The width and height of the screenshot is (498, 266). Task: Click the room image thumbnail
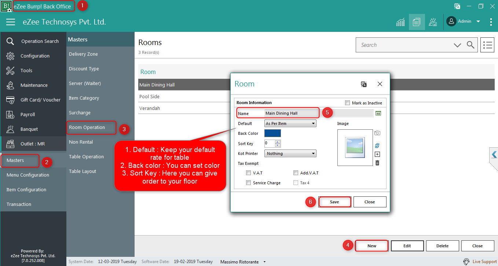click(x=355, y=147)
